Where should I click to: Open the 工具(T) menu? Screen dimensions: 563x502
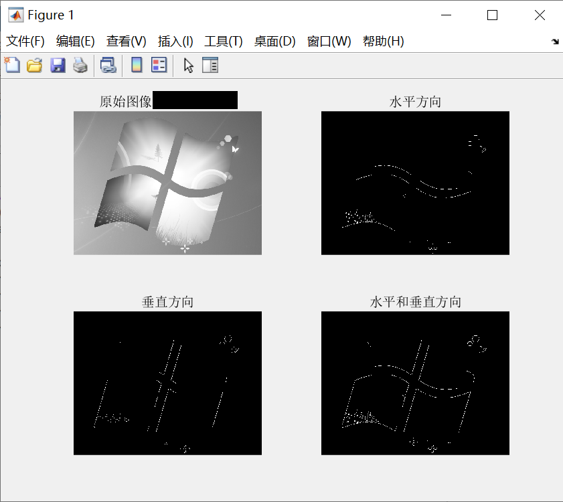click(224, 41)
